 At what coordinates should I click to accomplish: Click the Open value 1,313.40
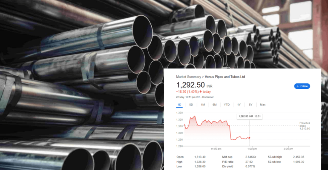pyautogui.click(x=200, y=157)
